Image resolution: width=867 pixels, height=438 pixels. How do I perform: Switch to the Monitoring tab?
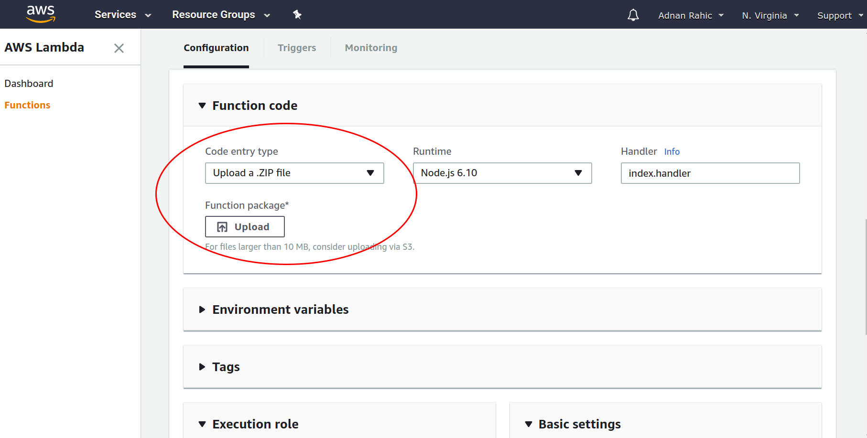(371, 48)
